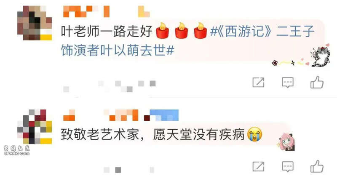The height and width of the screenshot is (176, 337).
Task: Open the first commenter's orange username
Action: 86,12
